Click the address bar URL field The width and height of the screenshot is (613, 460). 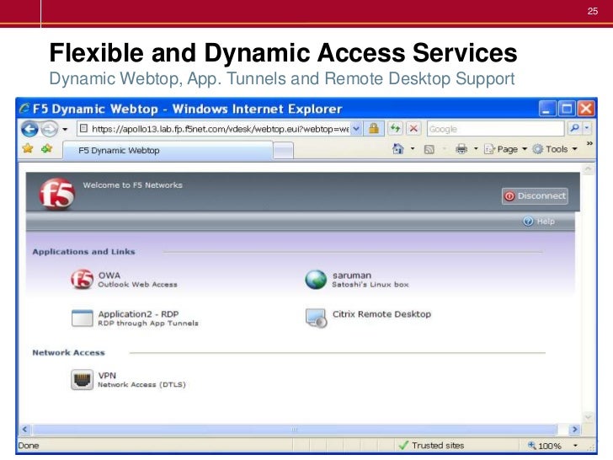(x=214, y=129)
